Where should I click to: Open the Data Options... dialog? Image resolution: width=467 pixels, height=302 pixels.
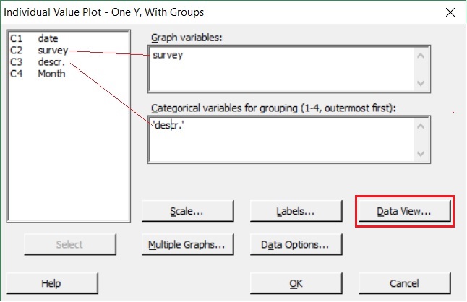(296, 245)
